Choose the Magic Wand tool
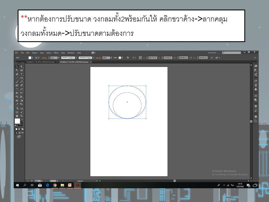The height and width of the screenshot is (202, 269). [x=17, y=70]
